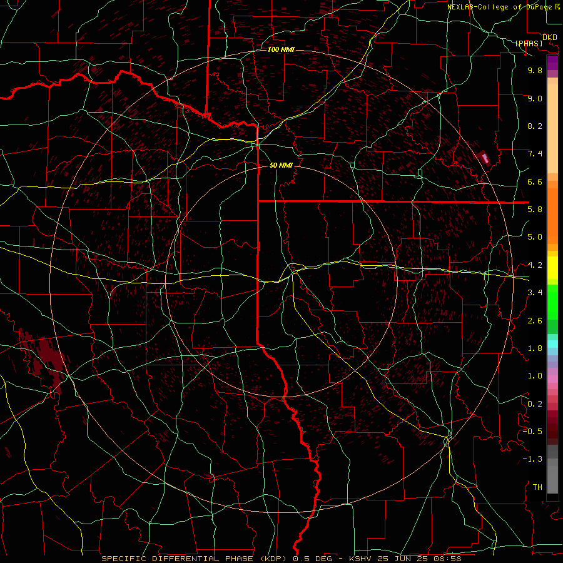Click the 5.0 value on the color scale
This screenshot has height=563, width=563.
click(535, 237)
